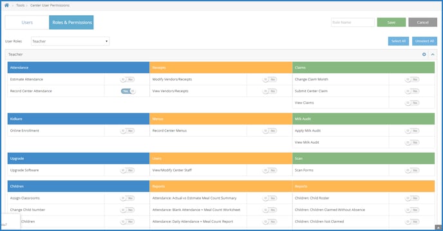Open the Teacher panel settings gear
443x231 pixels.
coord(424,55)
